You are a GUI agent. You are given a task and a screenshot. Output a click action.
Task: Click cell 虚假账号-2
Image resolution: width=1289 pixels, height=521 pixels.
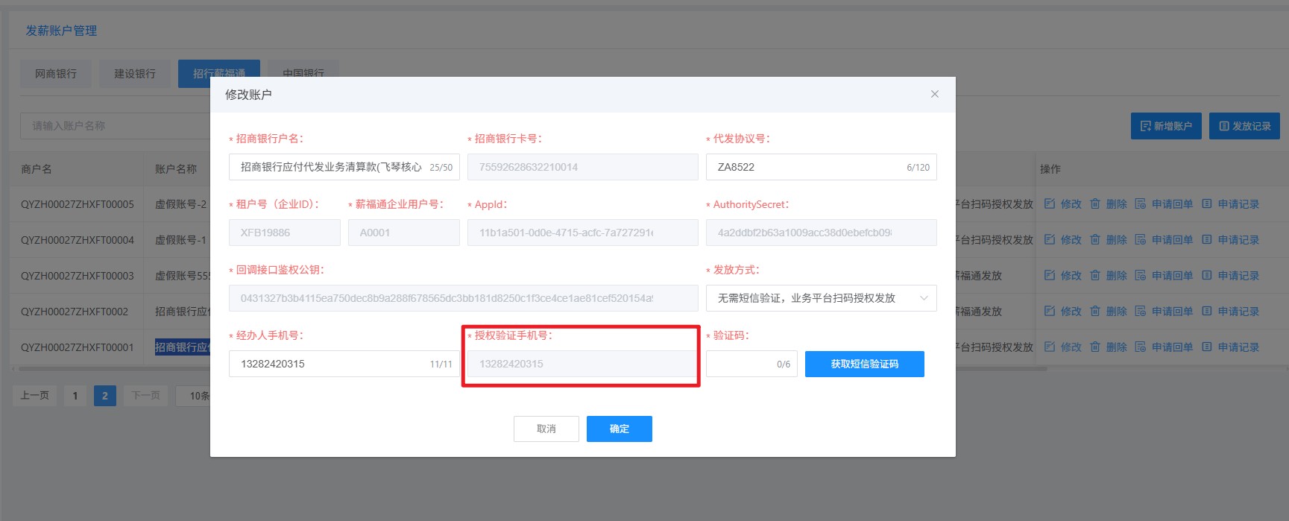180,204
